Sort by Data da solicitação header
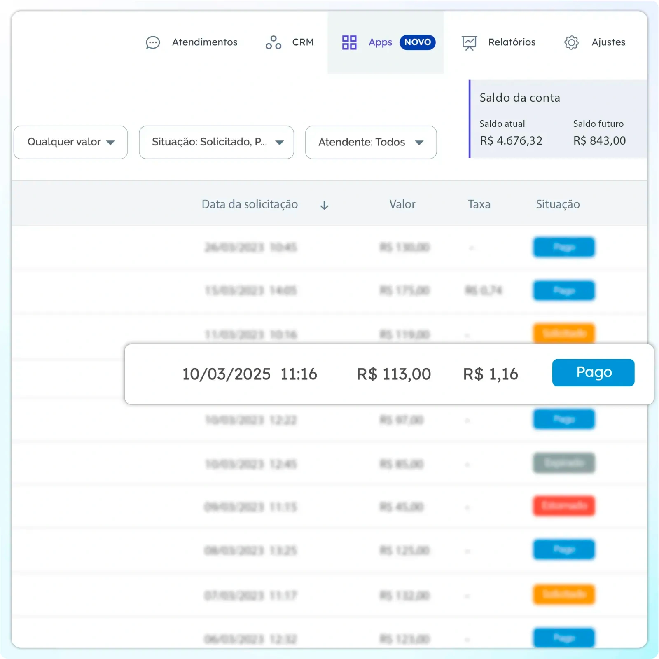Viewport: 659px width, 659px height. coord(250,204)
